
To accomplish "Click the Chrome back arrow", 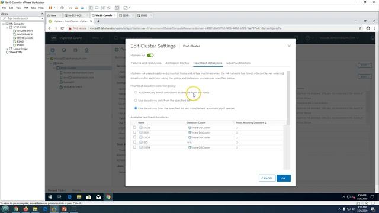I will [50, 28].
